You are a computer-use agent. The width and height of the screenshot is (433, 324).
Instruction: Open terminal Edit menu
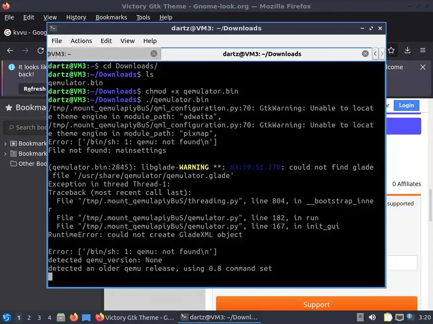[106, 41]
